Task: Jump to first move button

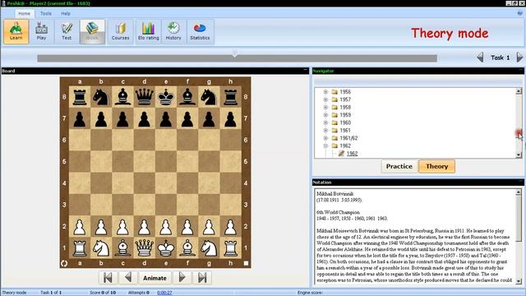Action: 108,278
